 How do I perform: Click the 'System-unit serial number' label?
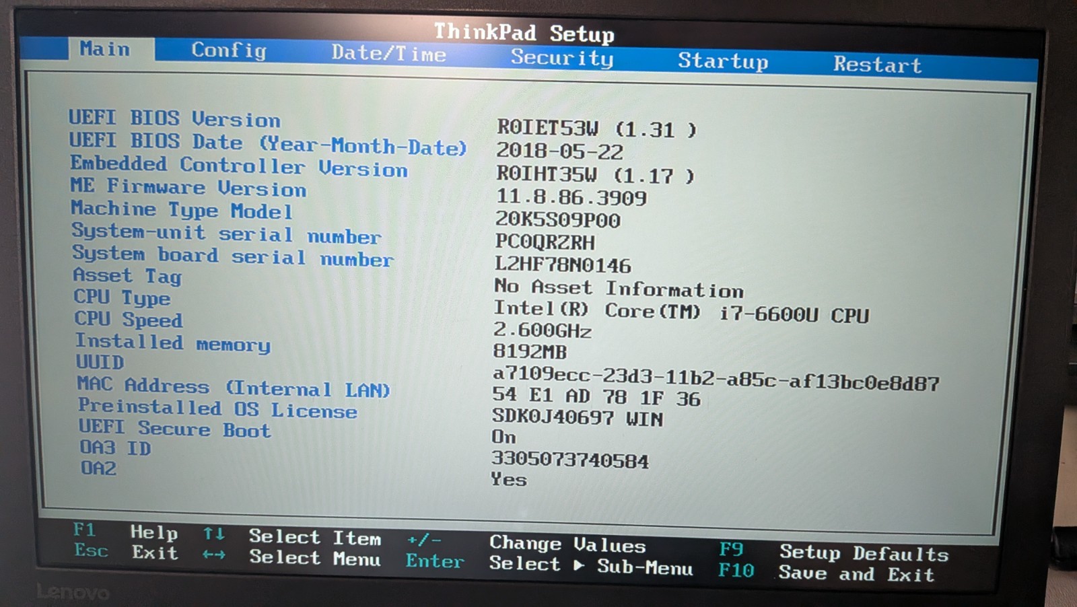pyautogui.click(x=227, y=233)
